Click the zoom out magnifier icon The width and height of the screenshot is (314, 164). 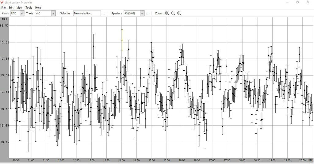pyautogui.click(x=173, y=13)
